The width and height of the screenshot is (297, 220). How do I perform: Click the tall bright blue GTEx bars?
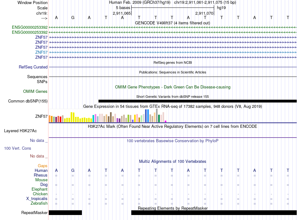[147, 116]
